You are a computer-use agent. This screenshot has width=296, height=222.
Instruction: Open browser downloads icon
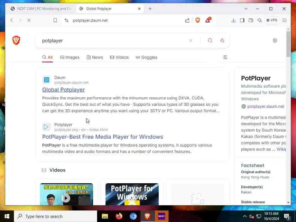tap(234, 20)
